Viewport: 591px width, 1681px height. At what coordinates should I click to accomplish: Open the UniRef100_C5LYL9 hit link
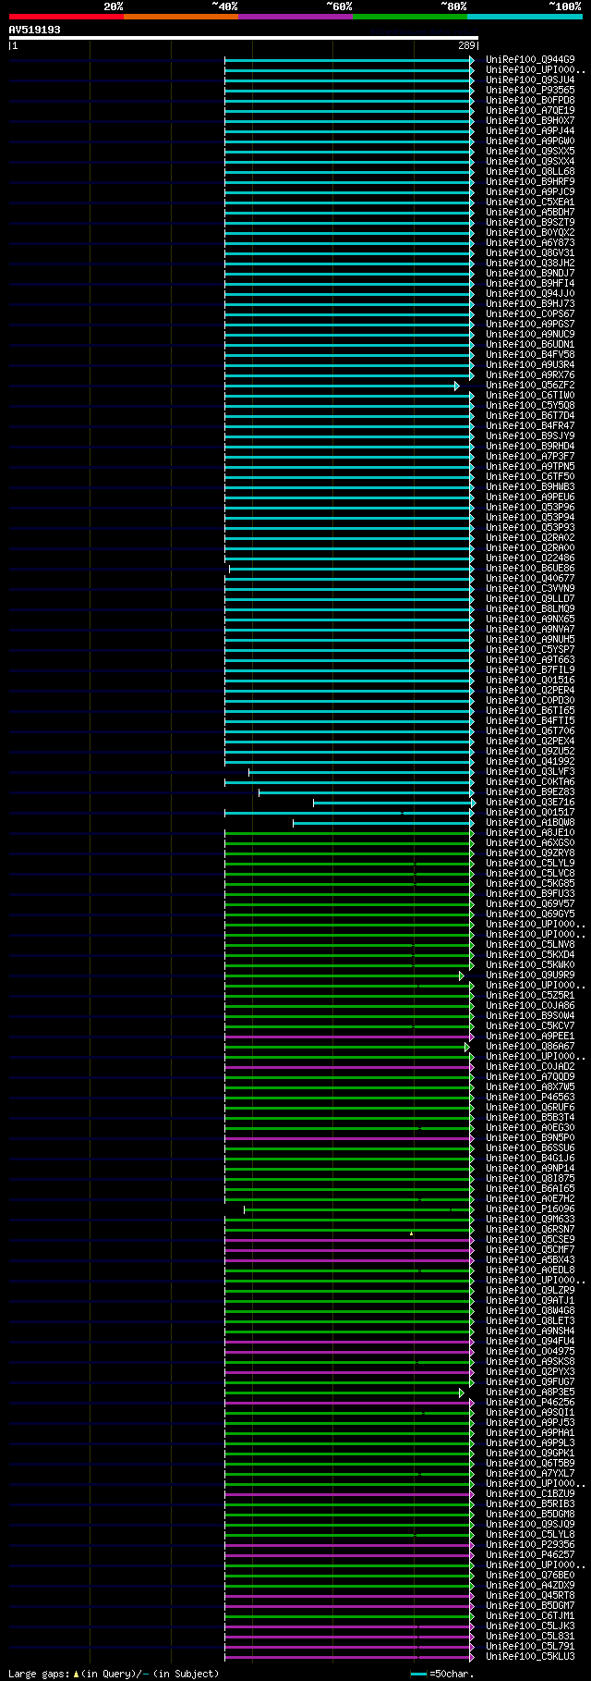(530, 864)
